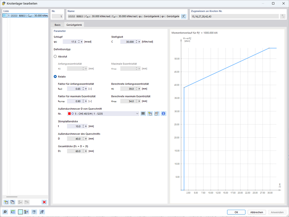289x217 pixels.
Task: Click the ke,0 spinner arrows
Action: tap(83, 89)
